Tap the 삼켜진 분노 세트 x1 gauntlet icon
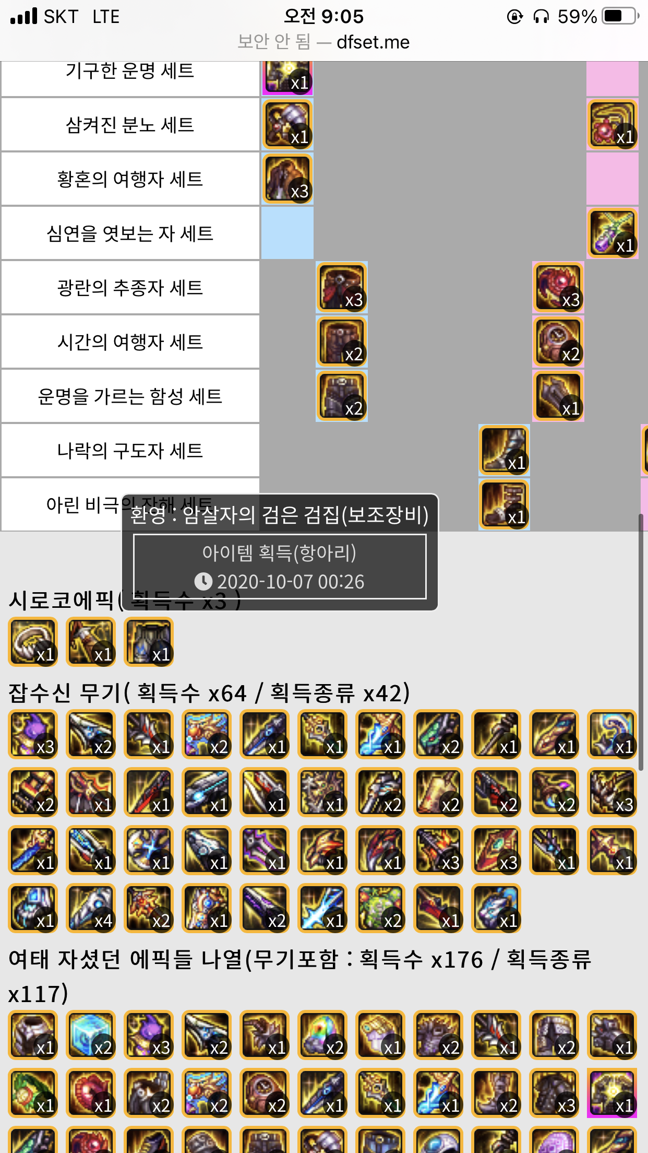 click(287, 124)
